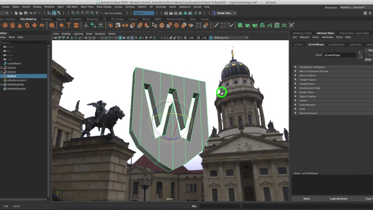Click the Load Attributes button
Viewport: 373px width, 210px height.
click(x=339, y=199)
